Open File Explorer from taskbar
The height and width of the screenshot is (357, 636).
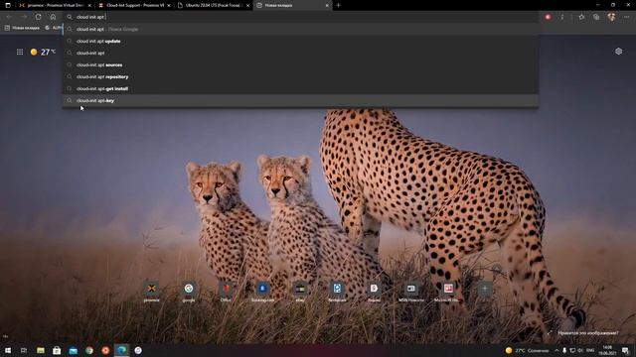[40, 350]
